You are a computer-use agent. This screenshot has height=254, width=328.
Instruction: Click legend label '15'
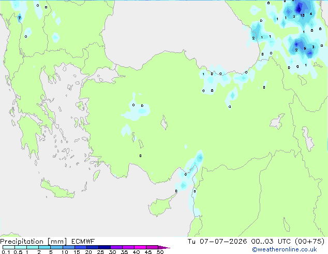(x=77, y=252)
